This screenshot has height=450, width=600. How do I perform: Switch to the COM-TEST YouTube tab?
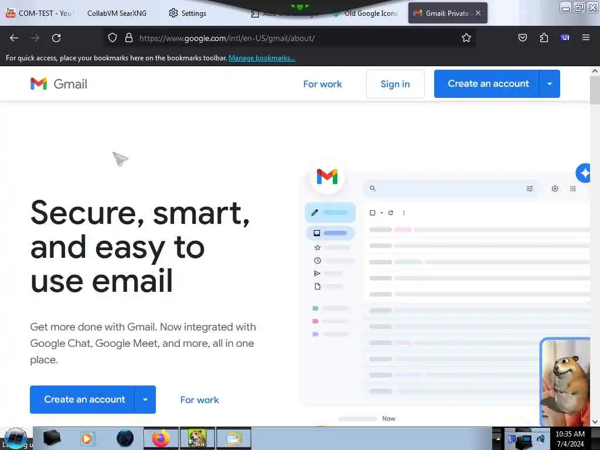click(x=39, y=13)
